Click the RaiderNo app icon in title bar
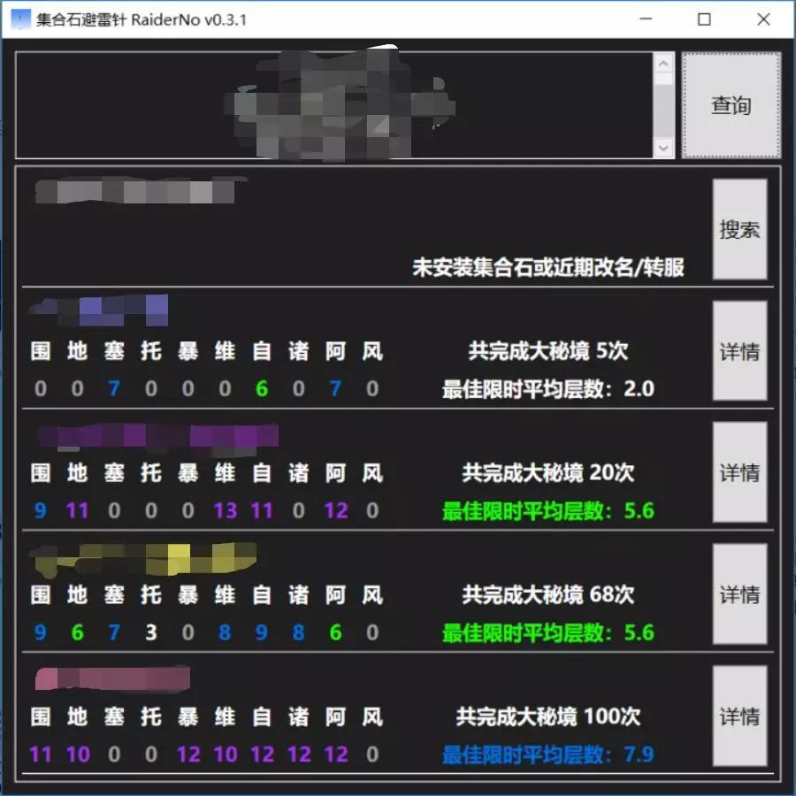This screenshot has height=796, width=796. pyautogui.click(x=21, y=19)
